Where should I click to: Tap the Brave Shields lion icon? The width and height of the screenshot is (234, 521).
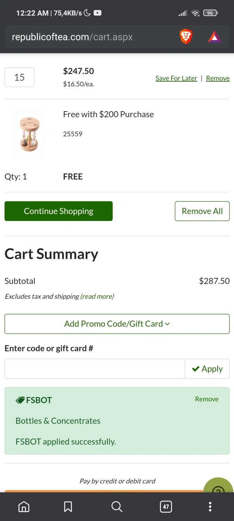coord(186,37)
